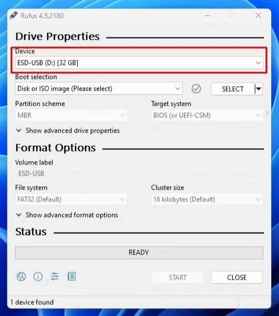279x316 pixels.
Task: Click the 'Boot selection' label
Action: 36,77
